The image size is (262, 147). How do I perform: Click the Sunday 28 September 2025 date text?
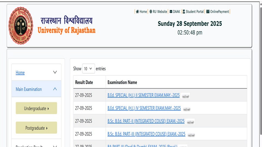click(190, 24)
